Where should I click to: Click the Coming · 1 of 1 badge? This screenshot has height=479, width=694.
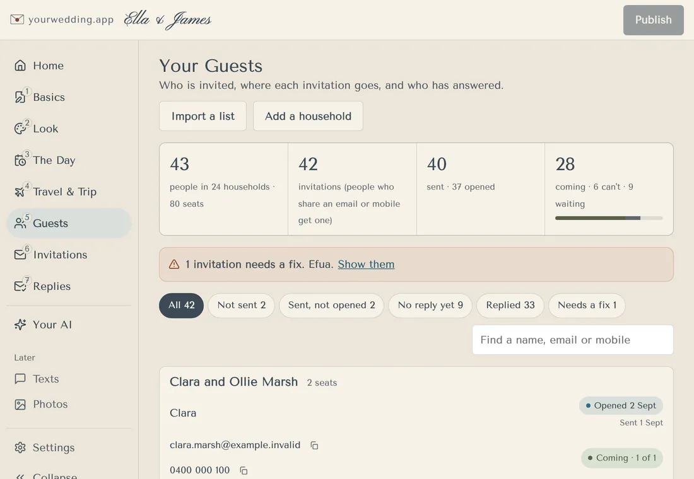(x=622, y=458)
